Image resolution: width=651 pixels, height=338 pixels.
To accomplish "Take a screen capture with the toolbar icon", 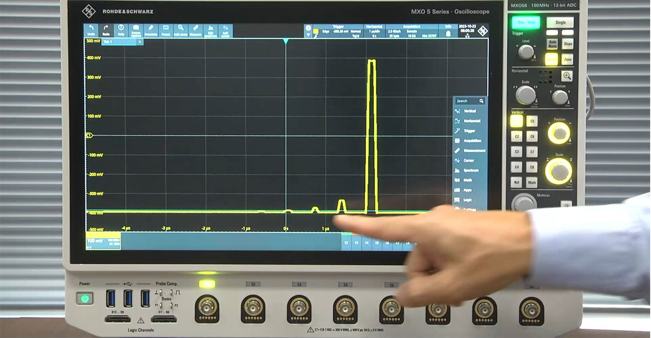I will coord(136,30).
